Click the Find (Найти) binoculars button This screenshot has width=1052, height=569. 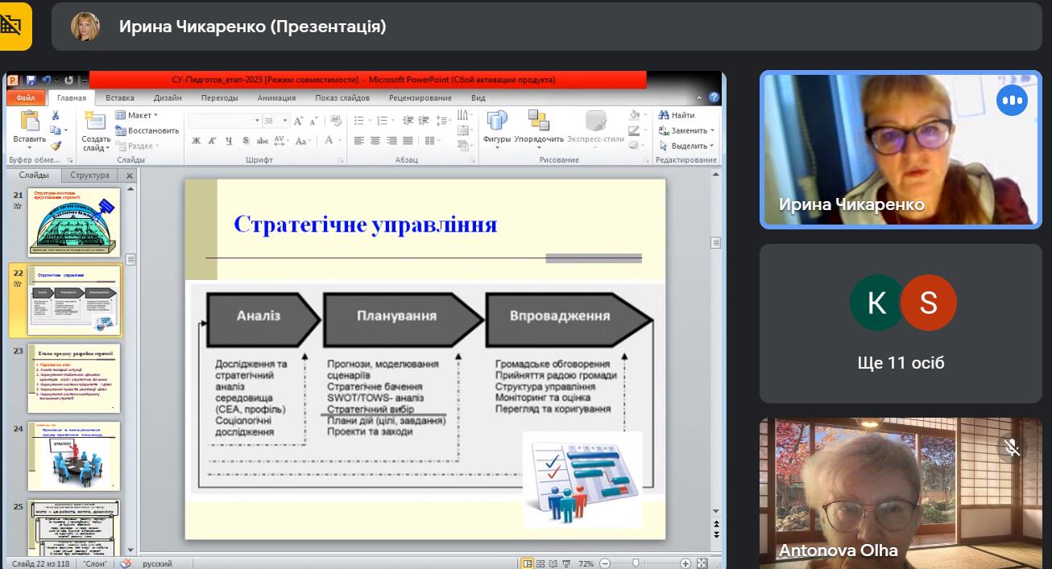tap(677, 115)
